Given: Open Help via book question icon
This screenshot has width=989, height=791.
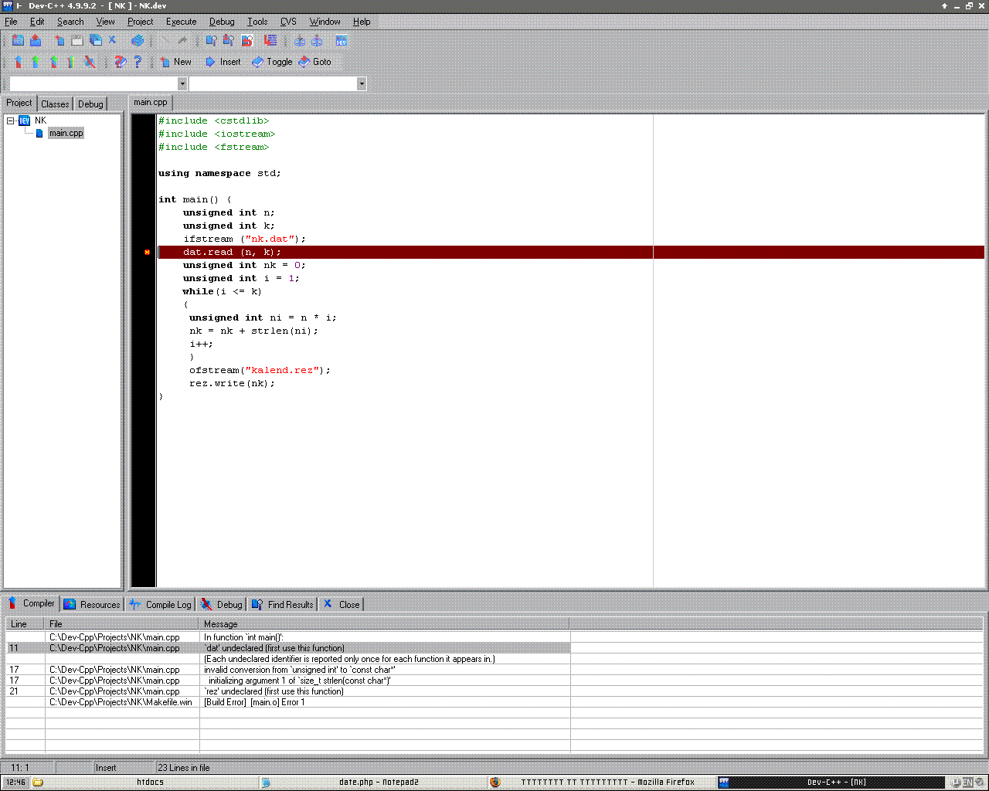Looking at the screenshot, I should coord(120,61).
